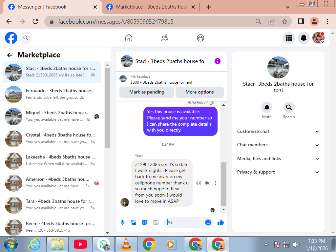Open the Facebook menu grid icon
The width and height of the screenshot is (336, 252).
(x=289, y=38)
